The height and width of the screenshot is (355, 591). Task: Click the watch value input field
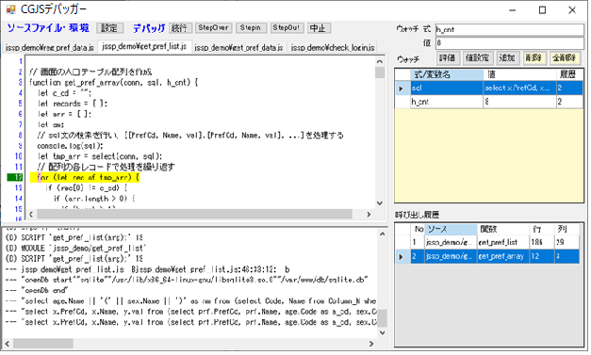pos(510,43)
